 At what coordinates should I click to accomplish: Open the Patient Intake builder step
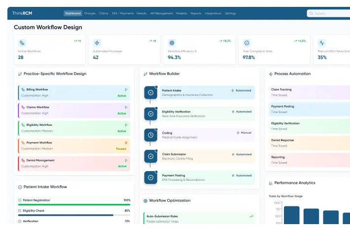(207, 92)
